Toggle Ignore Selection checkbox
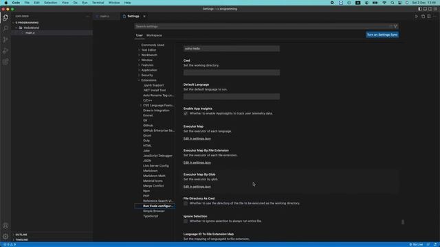The width and height of the screenshot is (440, 247). [186, 221]
